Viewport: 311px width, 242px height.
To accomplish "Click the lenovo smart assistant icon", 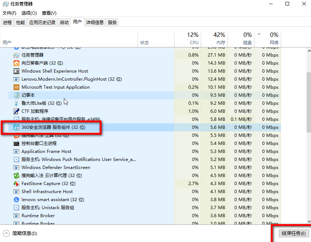I will tap(16, 200).
